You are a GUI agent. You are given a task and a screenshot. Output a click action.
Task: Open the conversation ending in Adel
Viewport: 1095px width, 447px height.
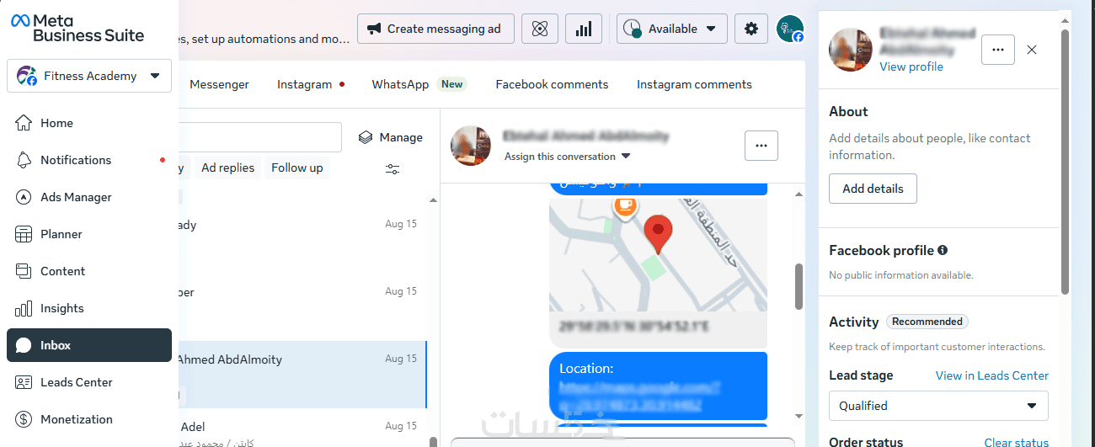click(x=302, y=429)
